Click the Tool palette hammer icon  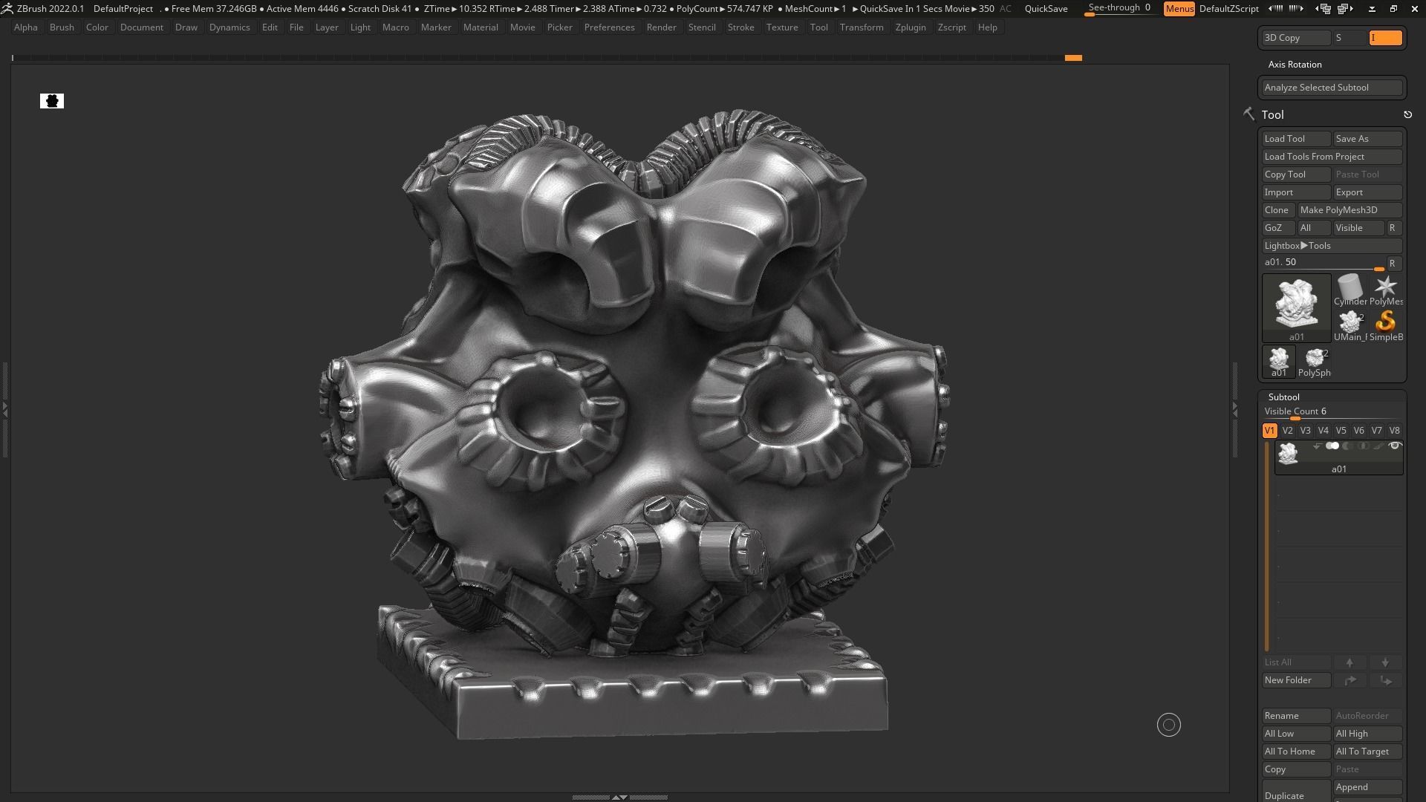pos(1248,114)
